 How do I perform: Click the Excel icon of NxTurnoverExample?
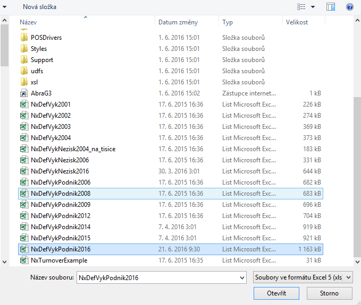point(23,260)
